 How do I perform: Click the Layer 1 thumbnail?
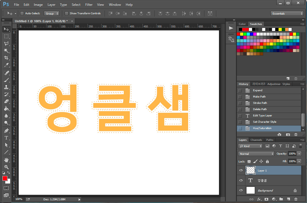point(250,170)
